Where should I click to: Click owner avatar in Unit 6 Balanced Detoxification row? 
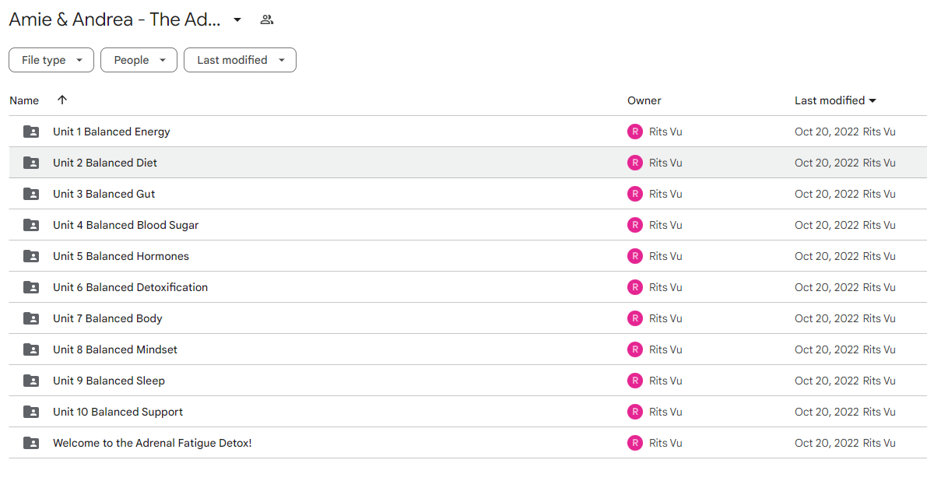(635, 287)
